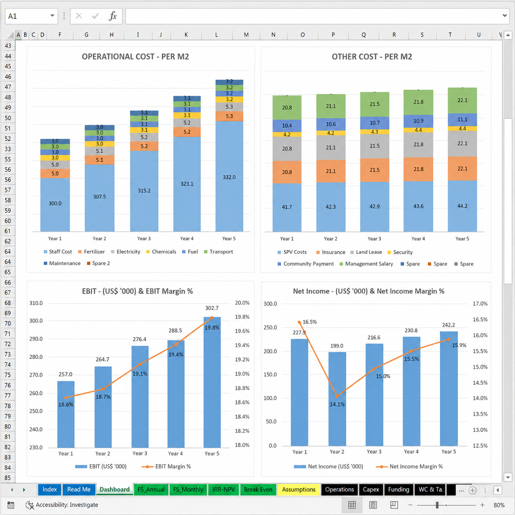Click the 80% zoom level
Screen dimensions: 515x515
499,505
